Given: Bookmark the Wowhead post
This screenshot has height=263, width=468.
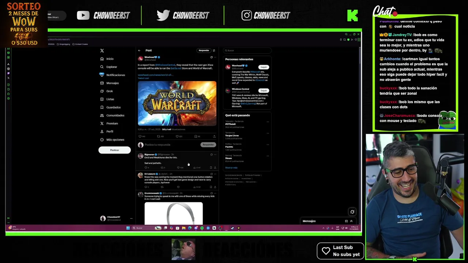Looking at the screenshot, I should pos(196,136).
